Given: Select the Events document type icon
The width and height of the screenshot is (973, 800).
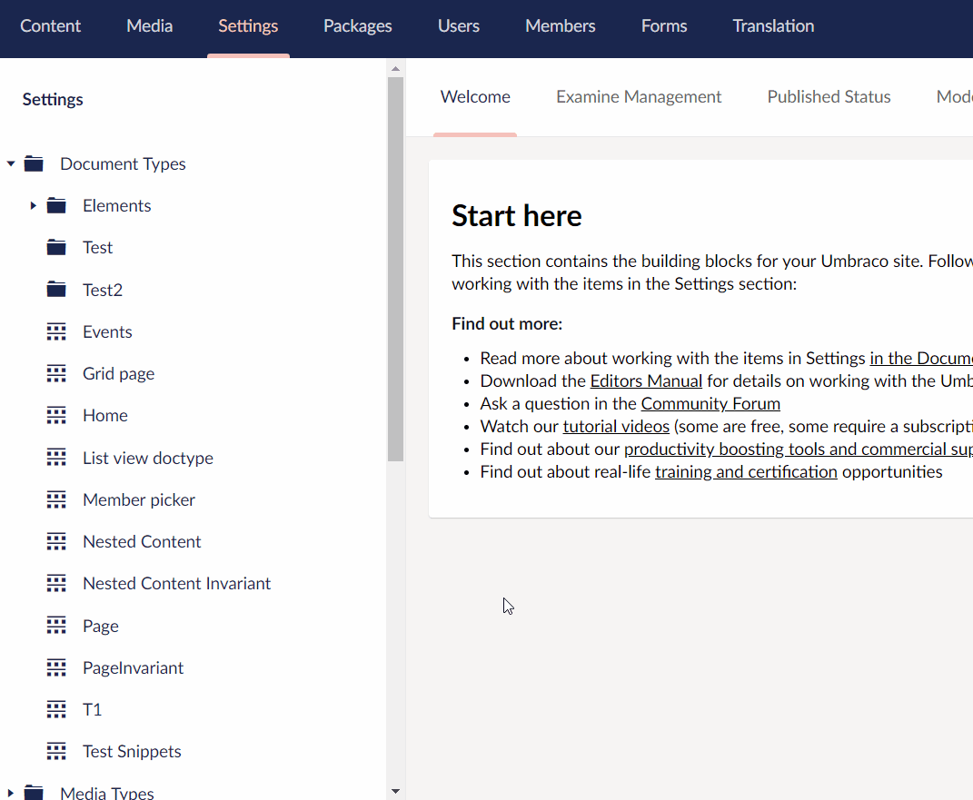Looking at the screenshot, I should (55, 331).
